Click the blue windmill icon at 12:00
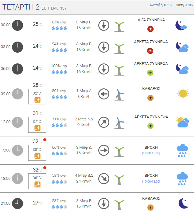Viewport: 195px width, 214px height. [119, 123]
